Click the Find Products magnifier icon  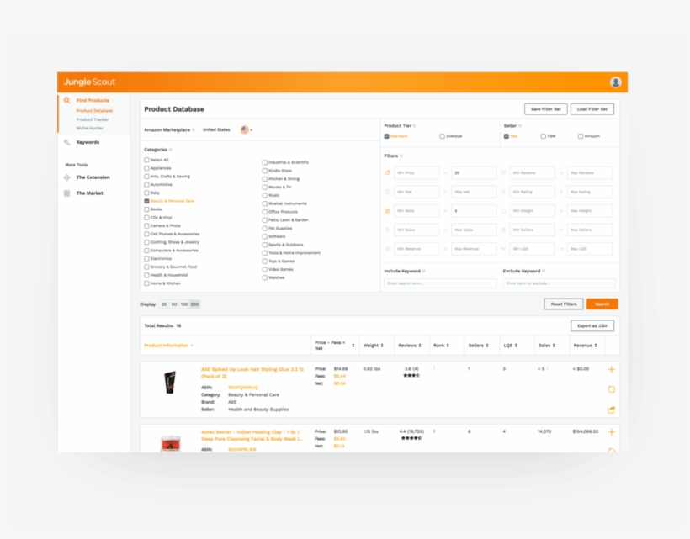coord(66,100)
